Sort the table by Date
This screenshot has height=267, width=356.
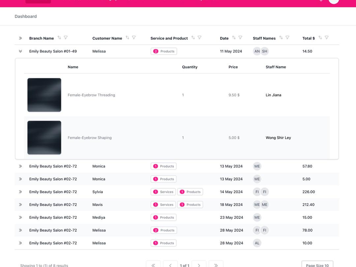[234, 38]
